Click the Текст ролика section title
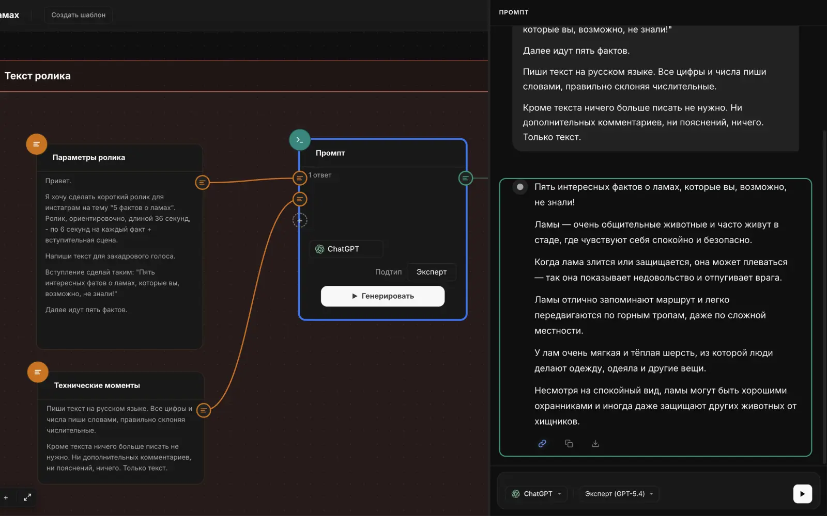The image size is (827, 516). click(38, 76)
